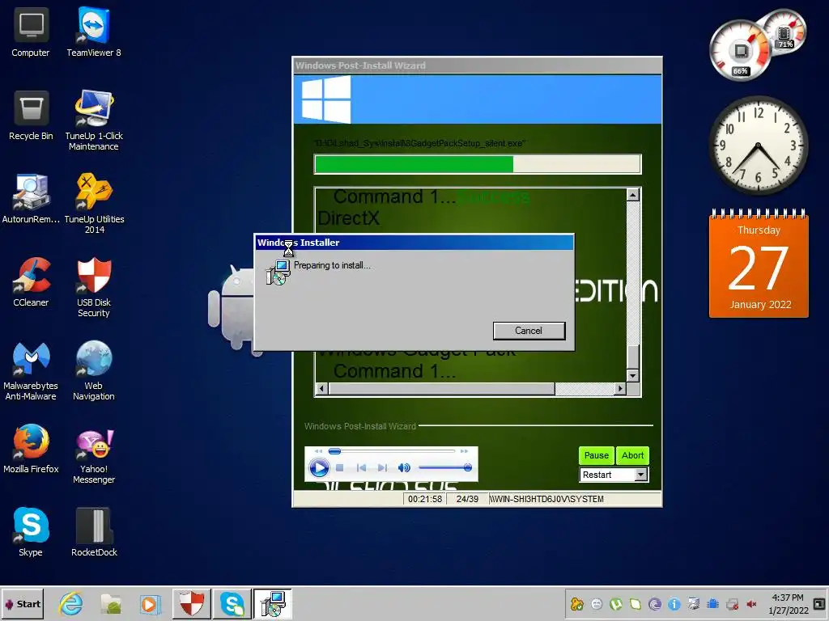Click the BitTorrent purple tray icon
829x621 pixels.
pos(654,603)
